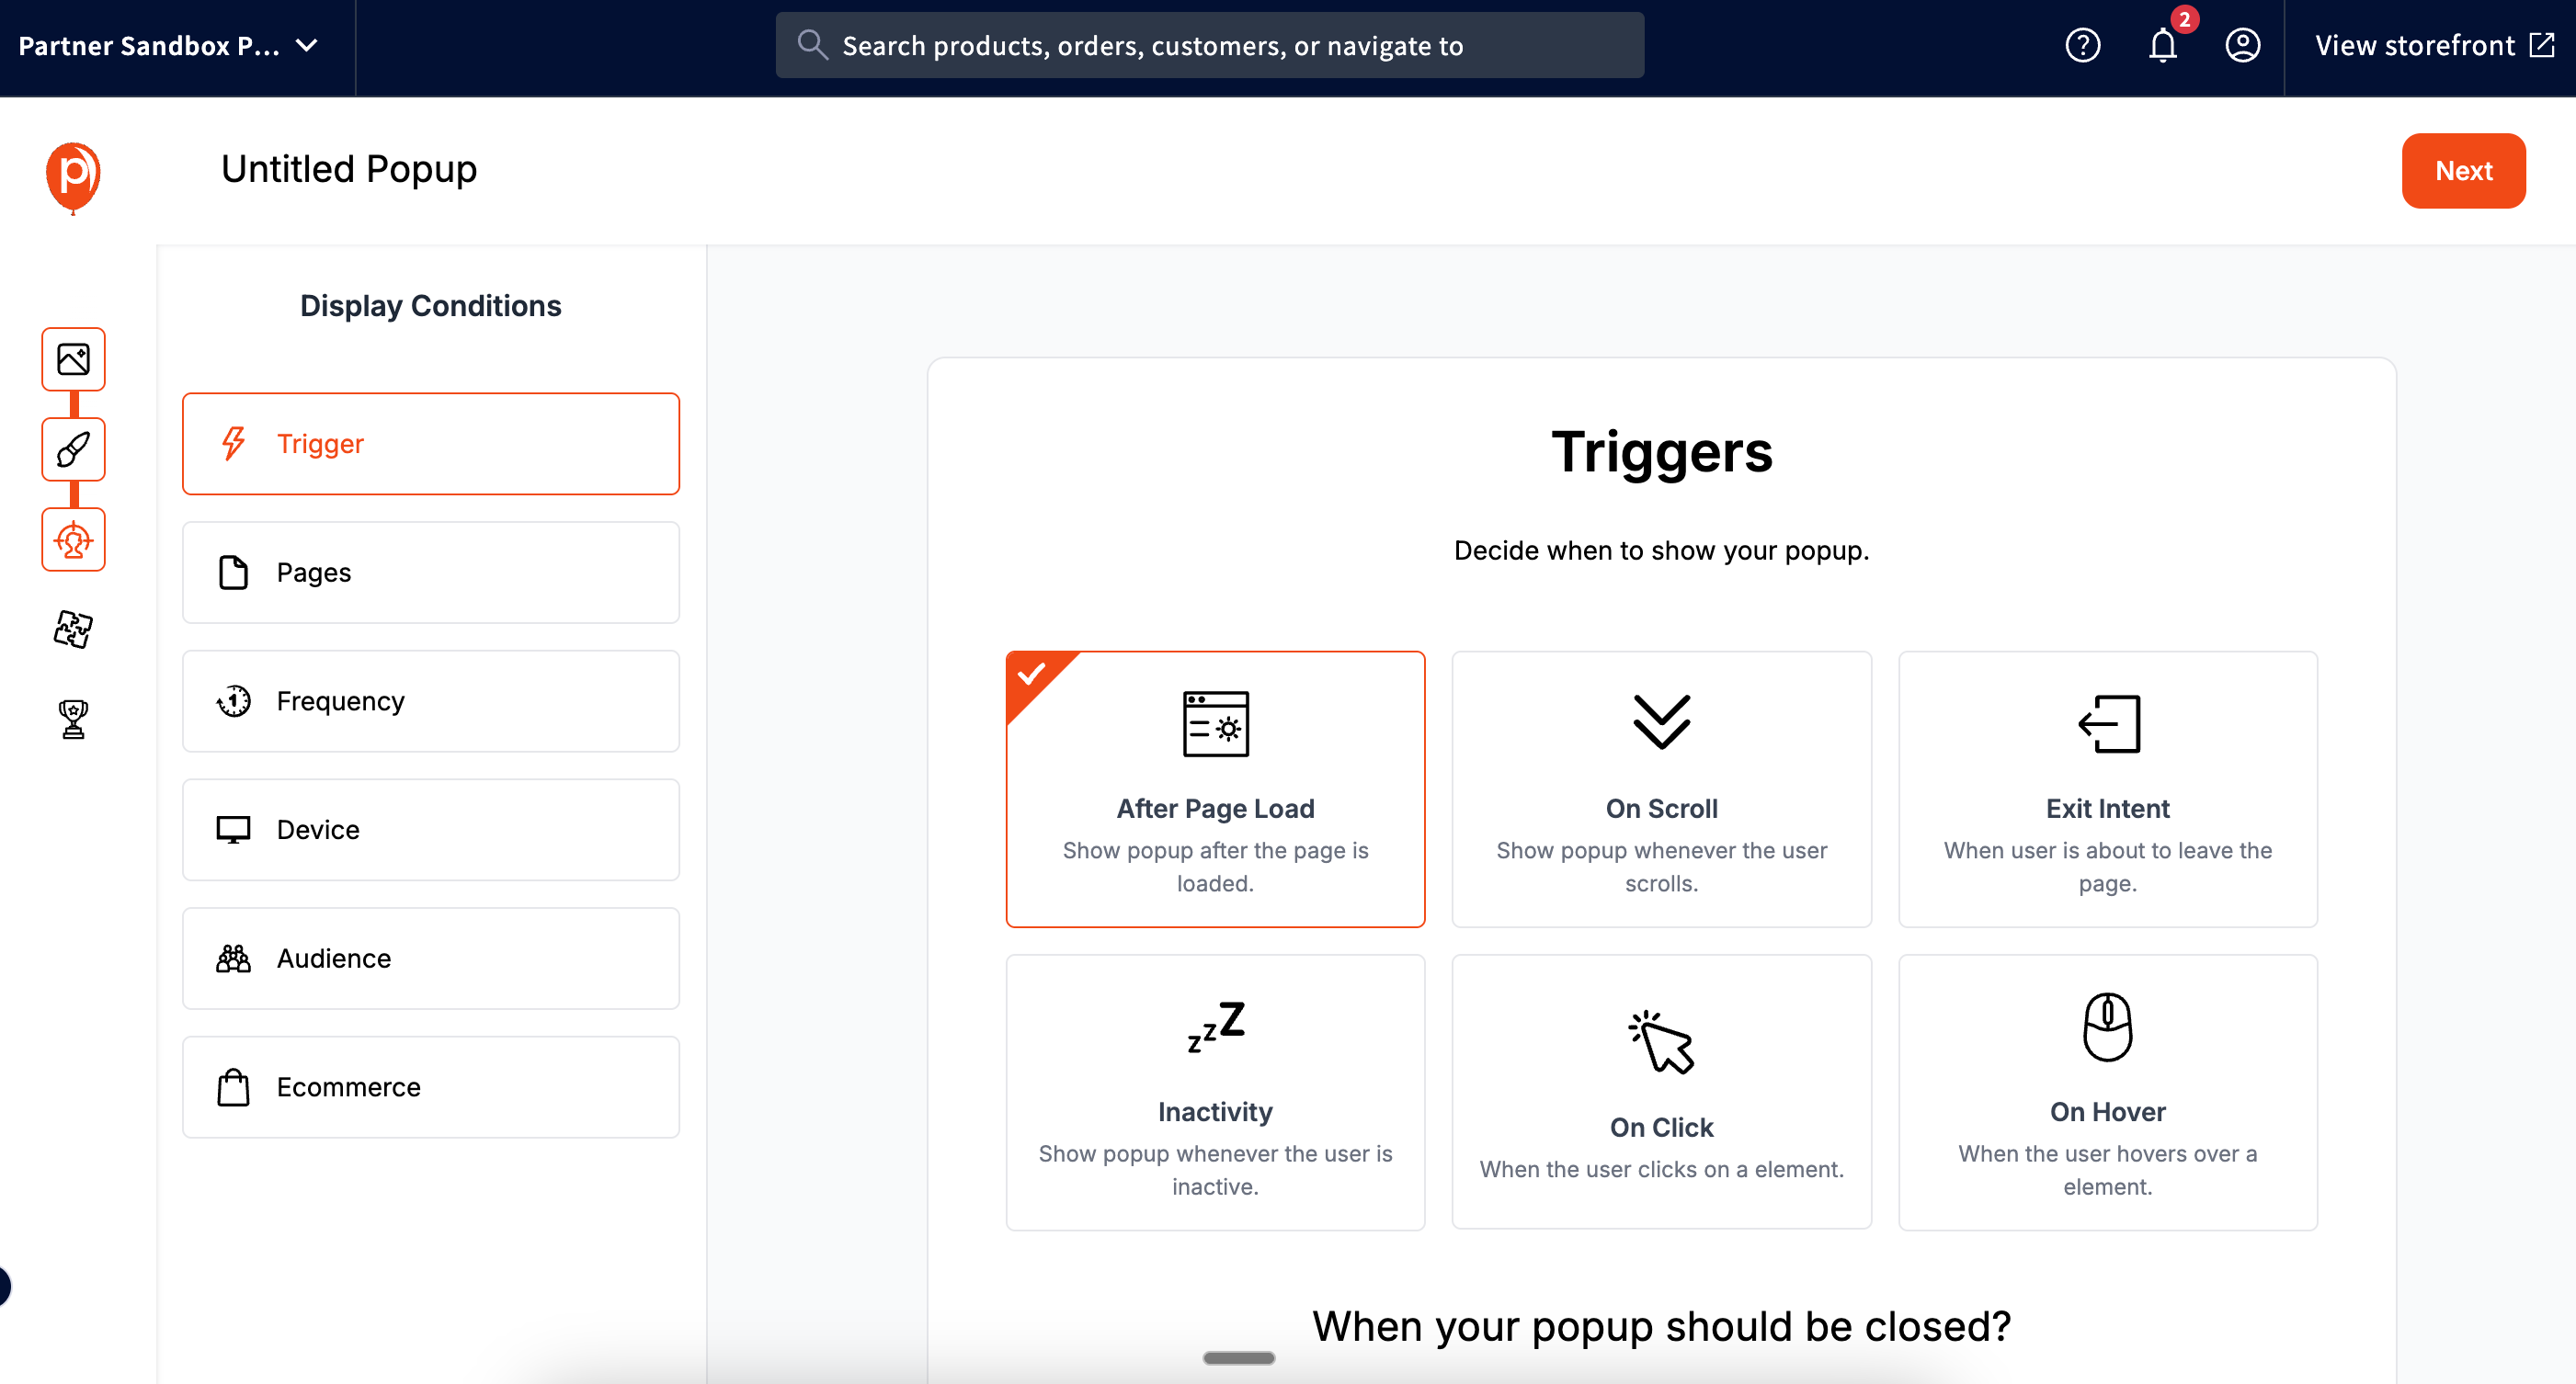2576x1384 pixels.
Task: Click the Next button
Action: click(2463, 170)
